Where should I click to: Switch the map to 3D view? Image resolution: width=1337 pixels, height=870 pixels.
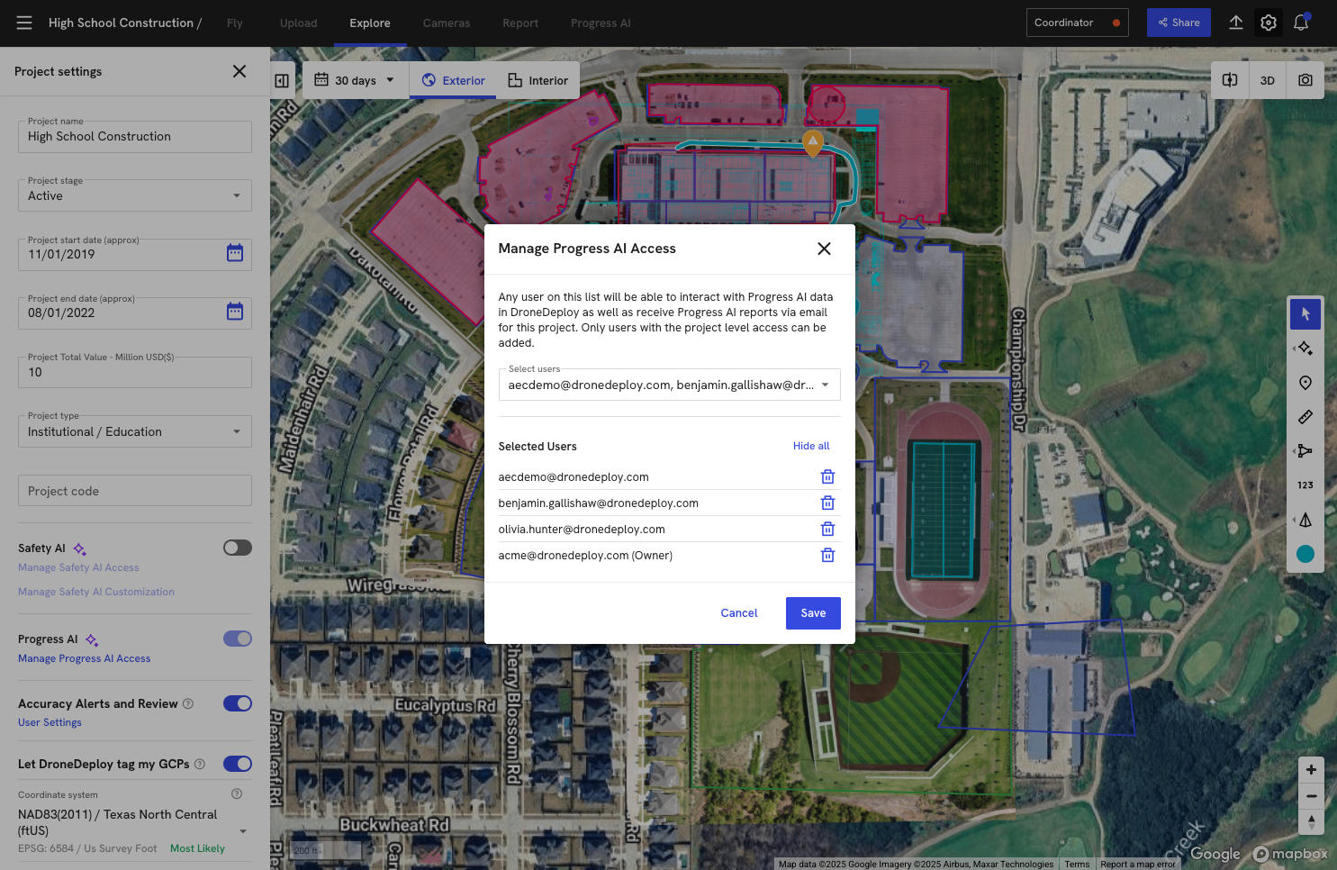coord(1268,80)
